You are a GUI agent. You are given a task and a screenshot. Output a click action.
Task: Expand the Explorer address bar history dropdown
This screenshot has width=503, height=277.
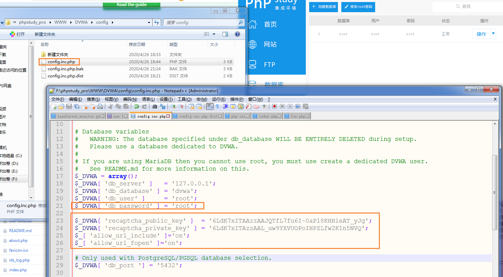[x=149, y=23]
